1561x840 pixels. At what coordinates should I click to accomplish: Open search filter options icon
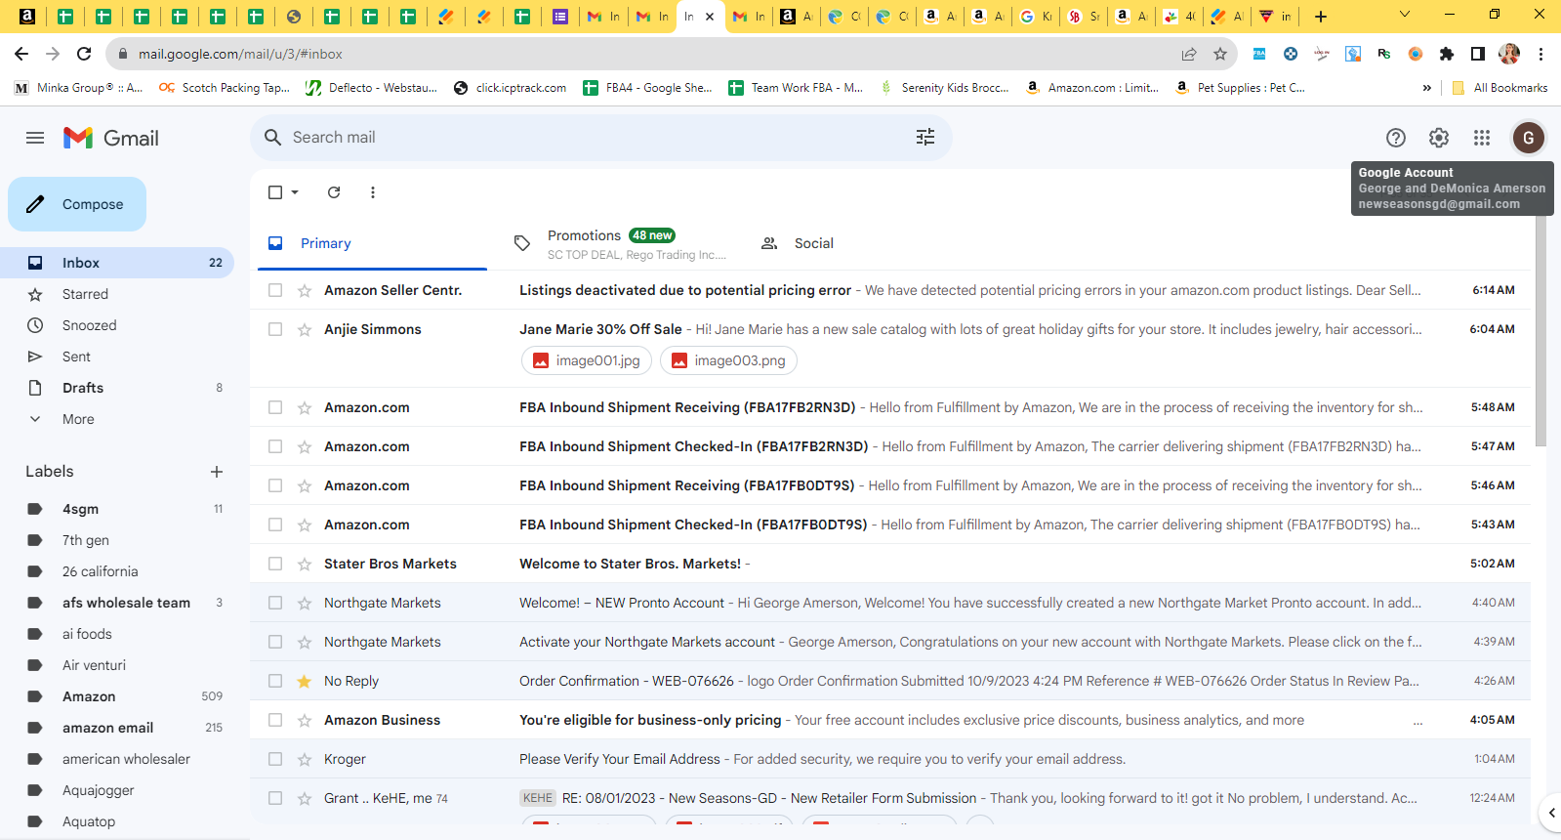(x=925, y=138)
